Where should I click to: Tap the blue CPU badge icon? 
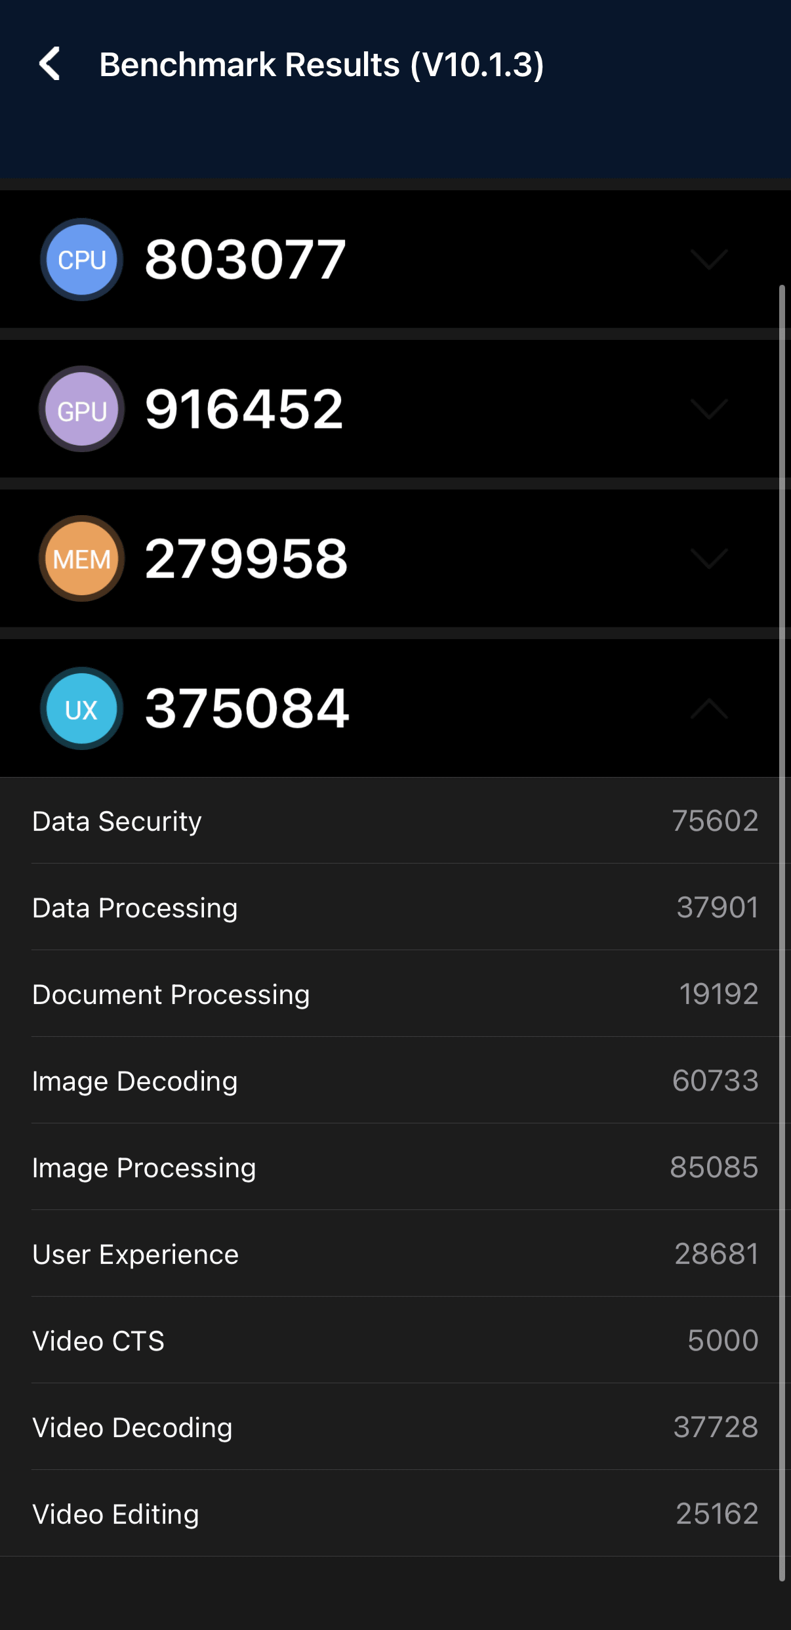(82, 260)
